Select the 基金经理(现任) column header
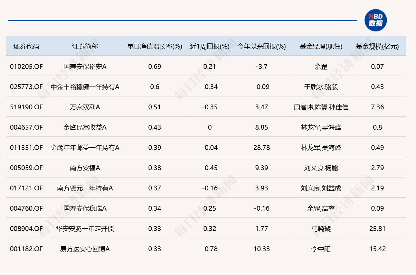 point(321,46)
